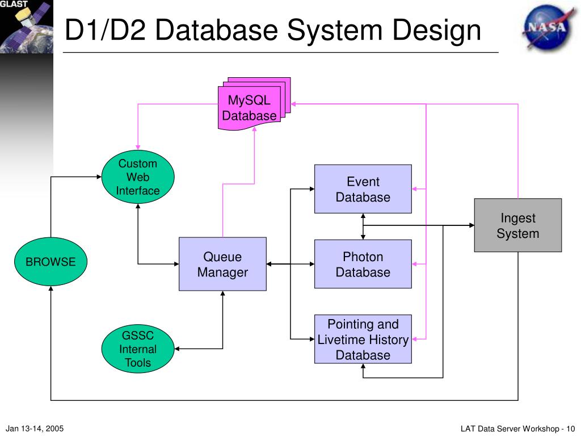The width and height of the screenshot is (581, 436).
Task: Click the GLAST satellite logo
Action: pos(26,27)
